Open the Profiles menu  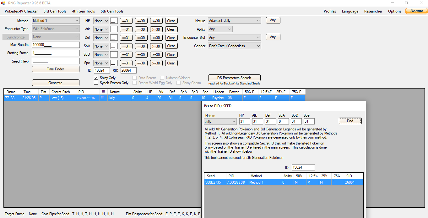[x=330, y=11]
